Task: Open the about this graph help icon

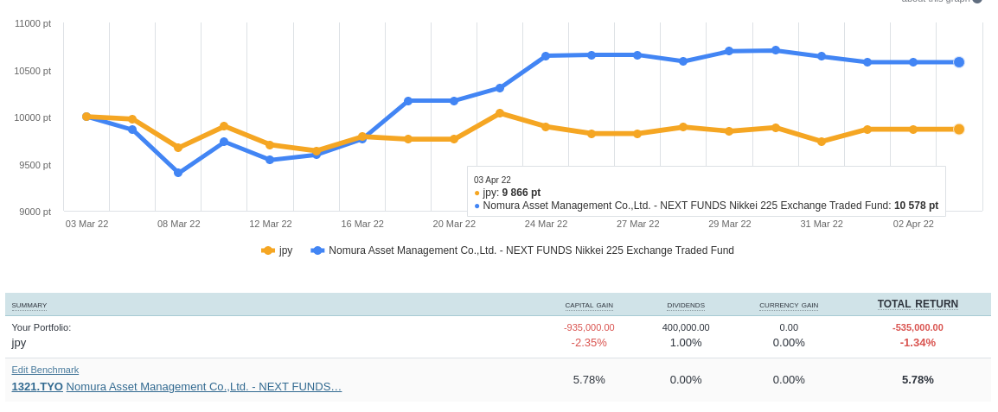Action: tap(977, 2)
